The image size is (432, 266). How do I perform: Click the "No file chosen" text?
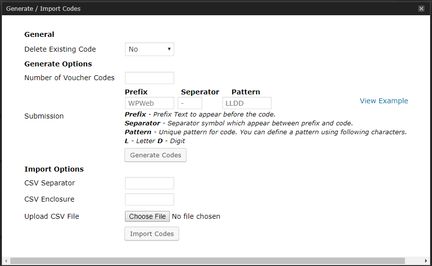tap(196, 216)
